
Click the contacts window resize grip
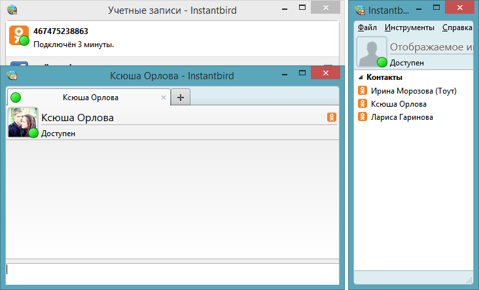pyautogui.click(x=470, y=281)
